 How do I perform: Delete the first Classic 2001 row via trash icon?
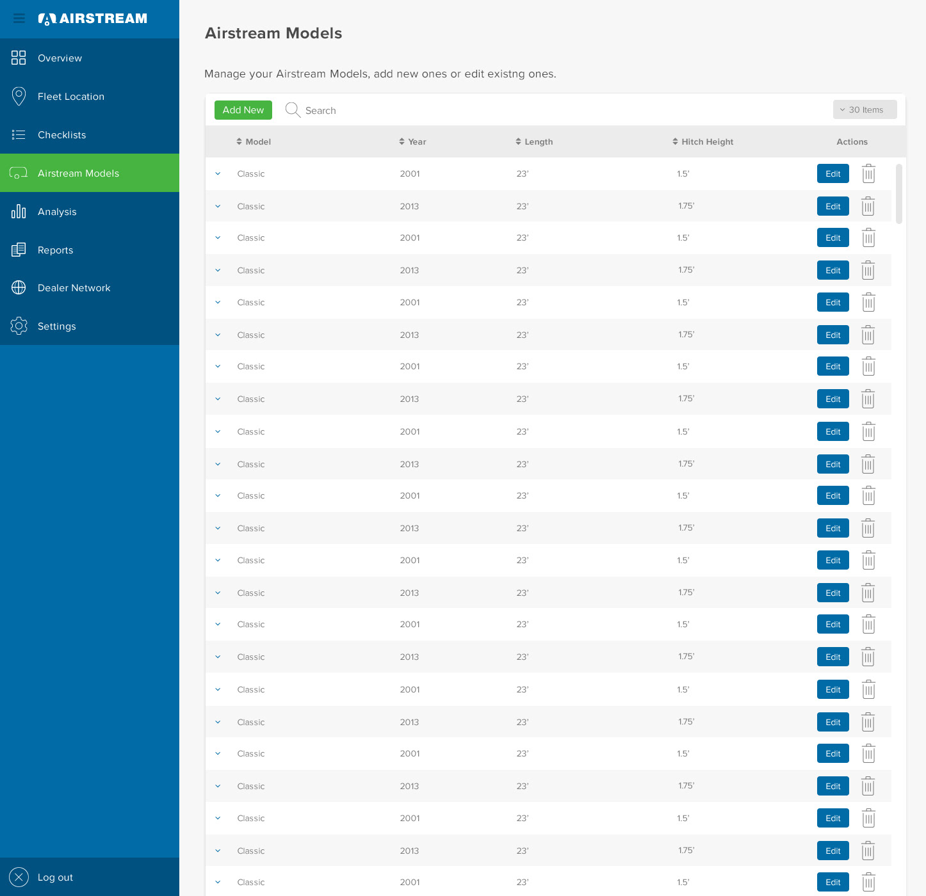click(868, 173)
